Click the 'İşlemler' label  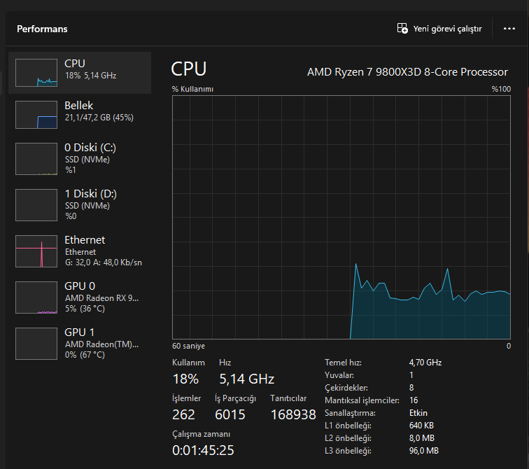coord(186,398)
